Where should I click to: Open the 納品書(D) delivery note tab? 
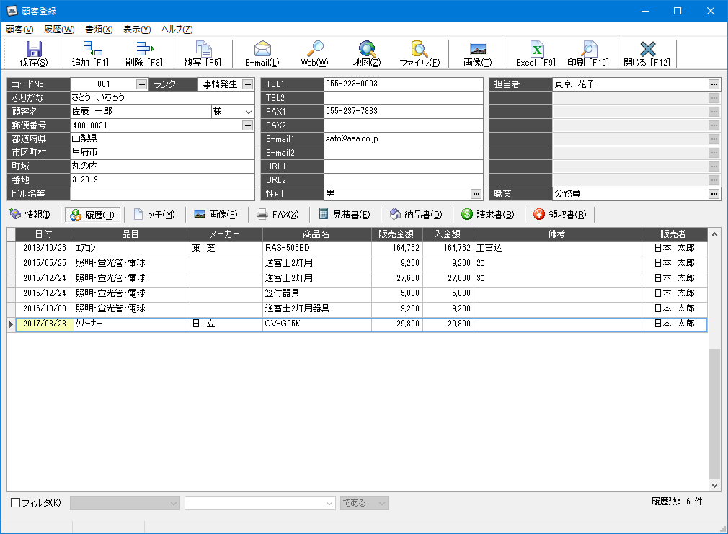tap(416, 214)
